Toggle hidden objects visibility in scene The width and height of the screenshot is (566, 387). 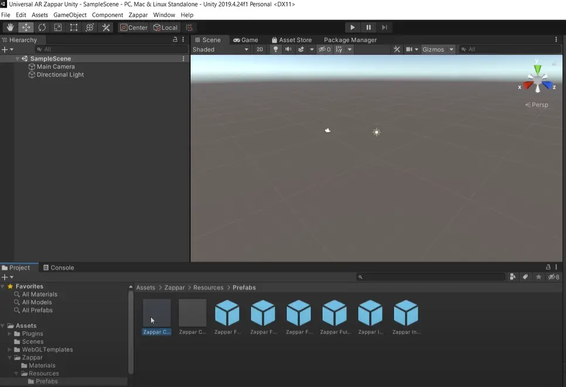(x=324, y=49)
